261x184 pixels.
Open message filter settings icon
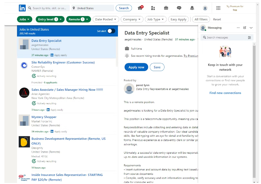click(x=249, y=37)
